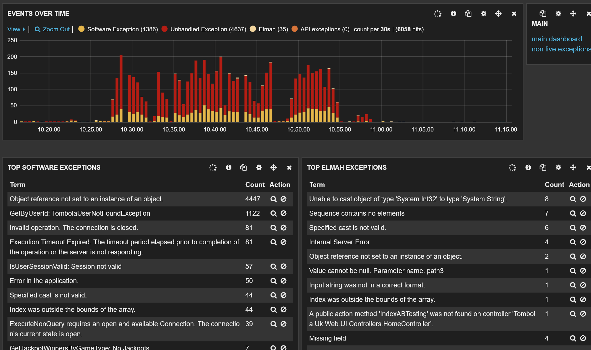Filter by 'Input string was not in a correct format'

(x=573, y=285)
